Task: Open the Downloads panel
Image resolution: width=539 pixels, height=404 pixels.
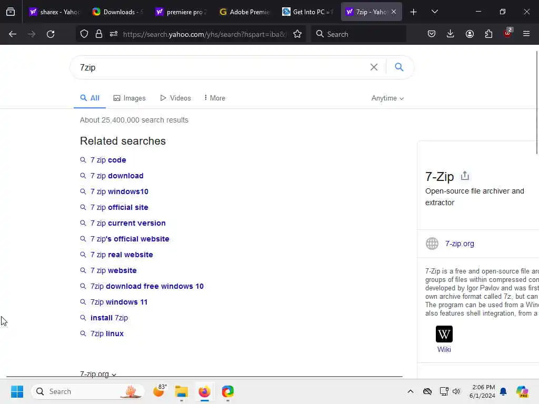Action: click(x=451, y=34)
